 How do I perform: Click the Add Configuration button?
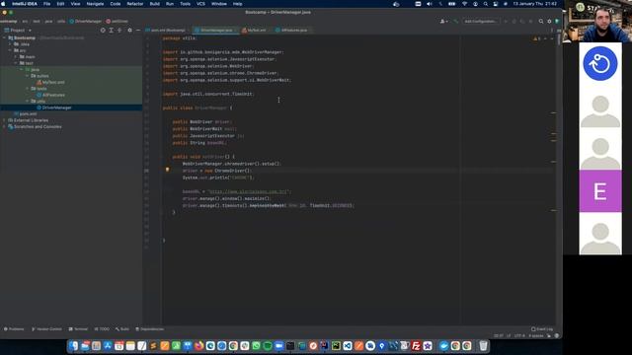(481, 22)
